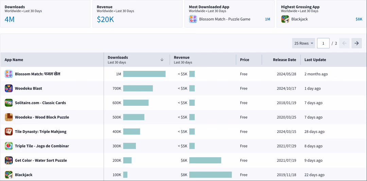This screenshot has height=181, width=367.
Task: Click the page number input field
Action: (323, 43)
